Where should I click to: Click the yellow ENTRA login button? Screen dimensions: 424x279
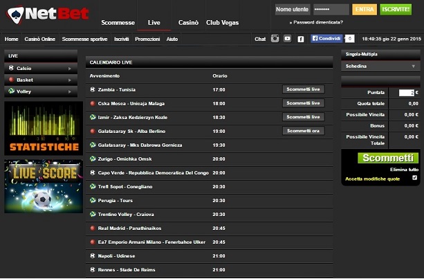365,10
